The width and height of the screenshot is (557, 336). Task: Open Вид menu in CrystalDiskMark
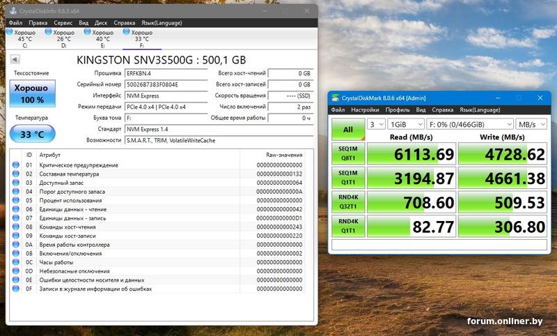[x=421, y=110]
